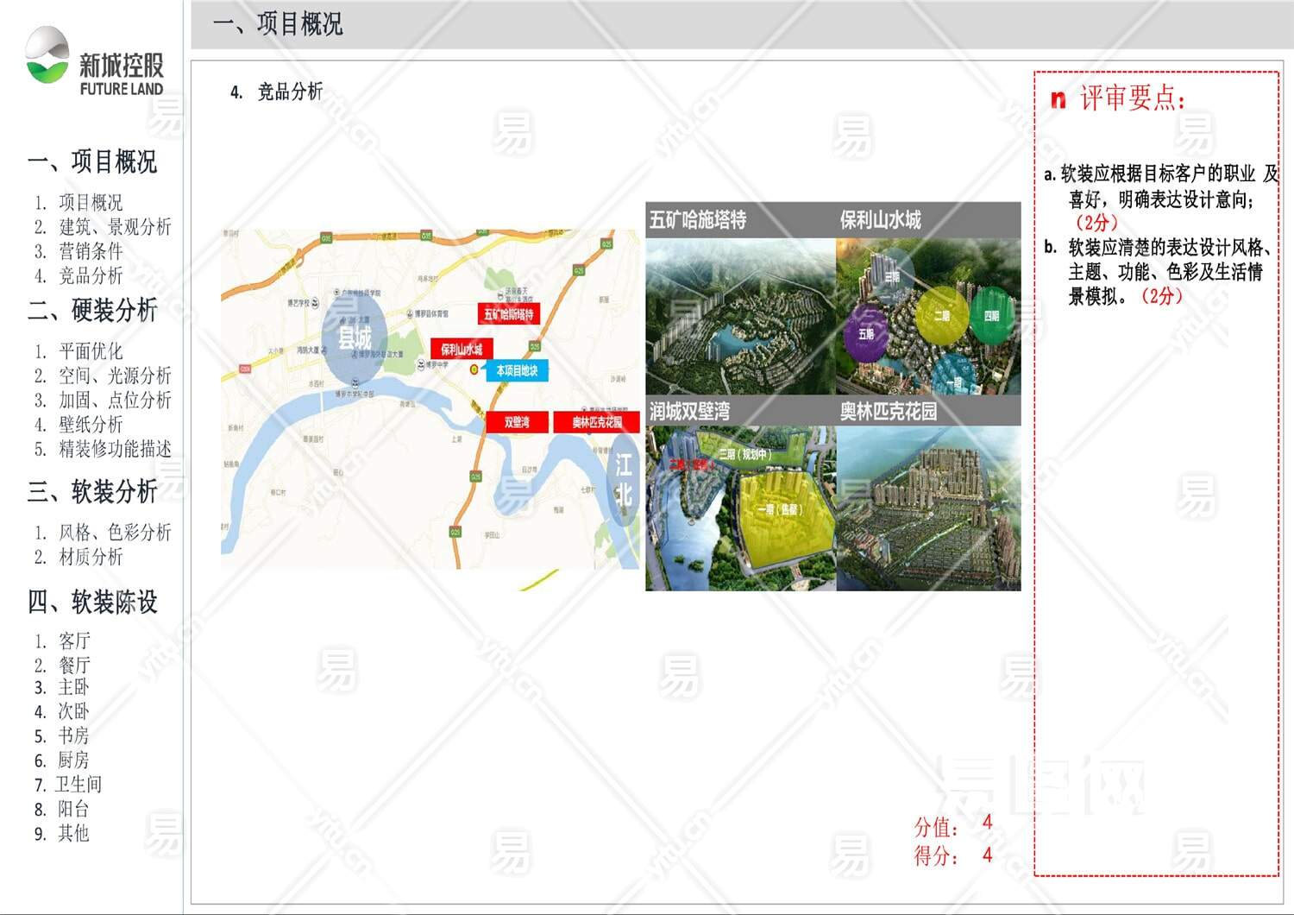Screen dimensions: 1294x915
Task: Open 2. 空间、光源分析 in sidebar
Action: click(x=103, y=375)
